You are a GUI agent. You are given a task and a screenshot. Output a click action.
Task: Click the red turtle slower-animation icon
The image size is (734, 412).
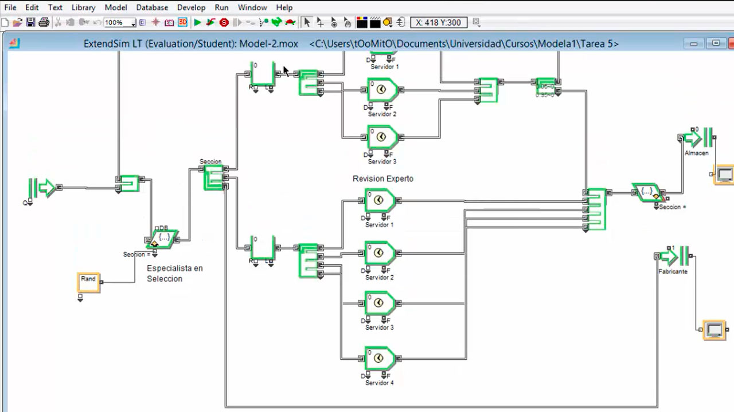click(290, 23)
